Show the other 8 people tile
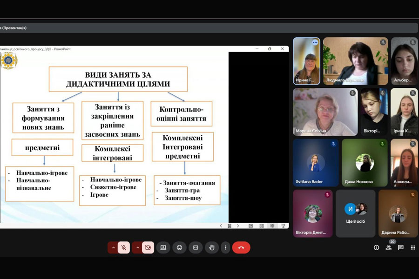This screenshot has height=279, width=419. [355, 213]
